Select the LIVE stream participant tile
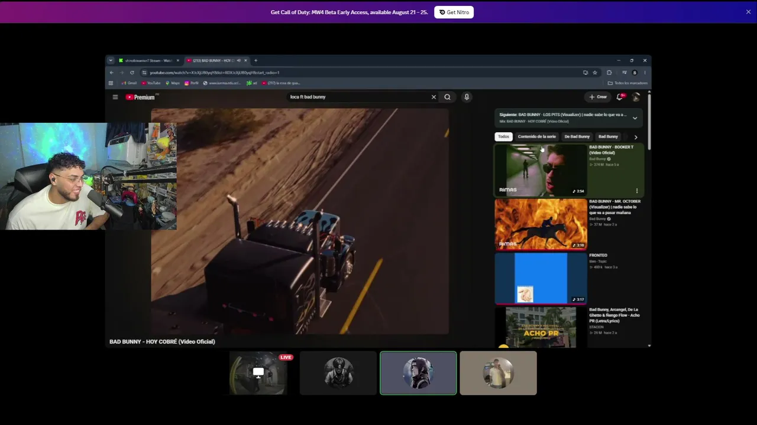Screen dimensions: 757x425 (x=258, y=373)
